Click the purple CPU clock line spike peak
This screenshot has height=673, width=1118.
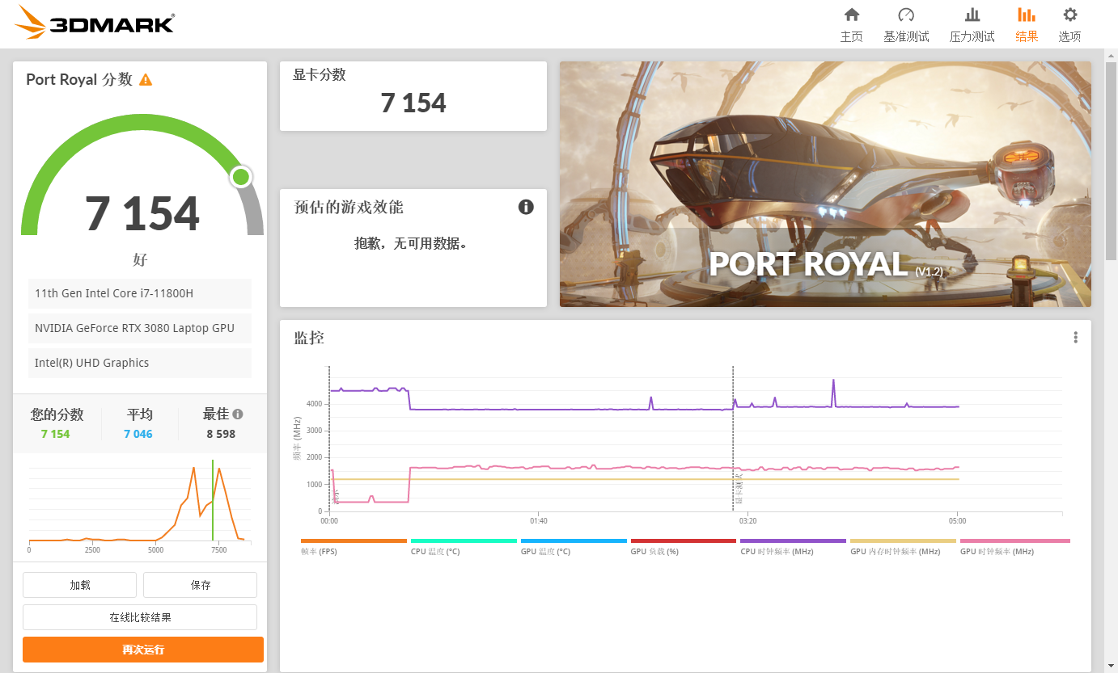(x=833, y=381)
